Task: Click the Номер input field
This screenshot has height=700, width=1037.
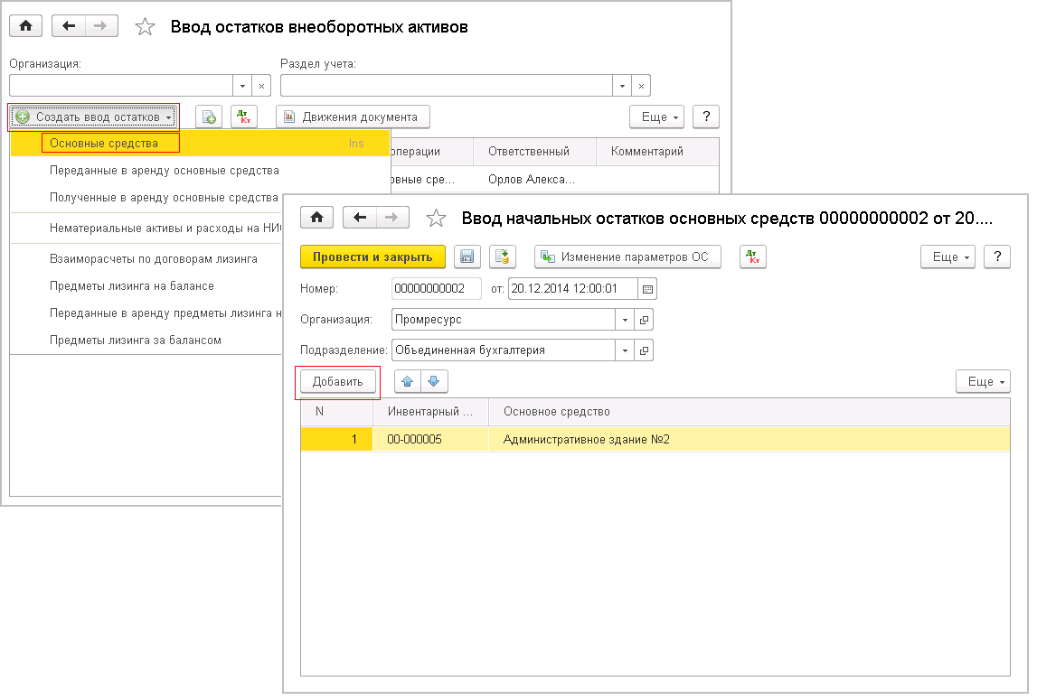Action: [x=436, y=289]
